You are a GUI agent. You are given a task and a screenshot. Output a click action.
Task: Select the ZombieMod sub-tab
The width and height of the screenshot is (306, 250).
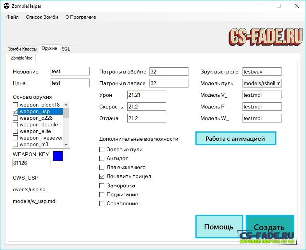(x=22, y=58)
